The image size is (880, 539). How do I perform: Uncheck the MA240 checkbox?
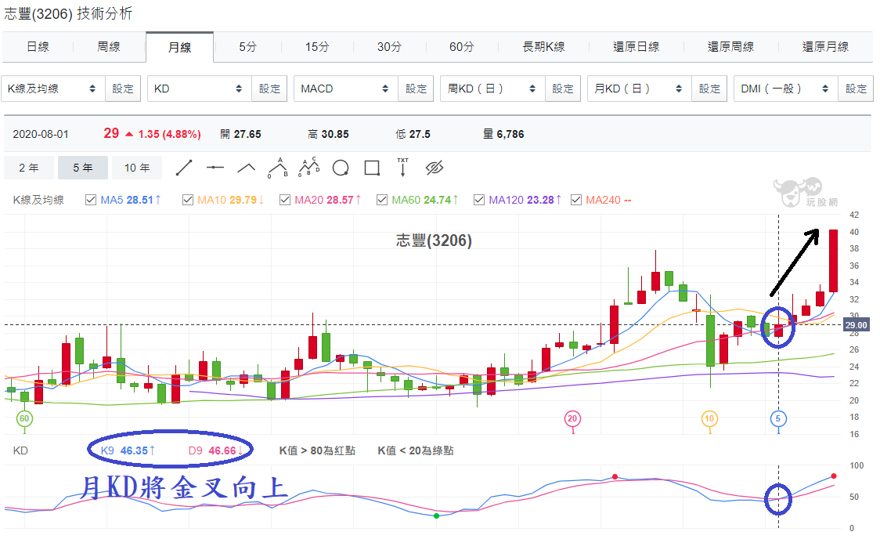tap(576, 200)
